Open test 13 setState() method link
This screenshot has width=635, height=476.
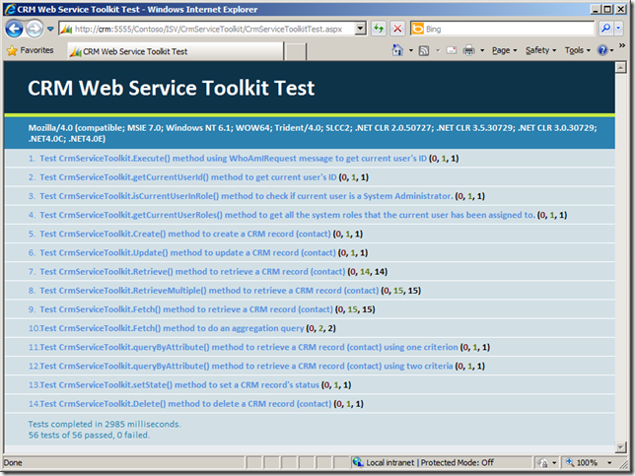click(179, 385)
